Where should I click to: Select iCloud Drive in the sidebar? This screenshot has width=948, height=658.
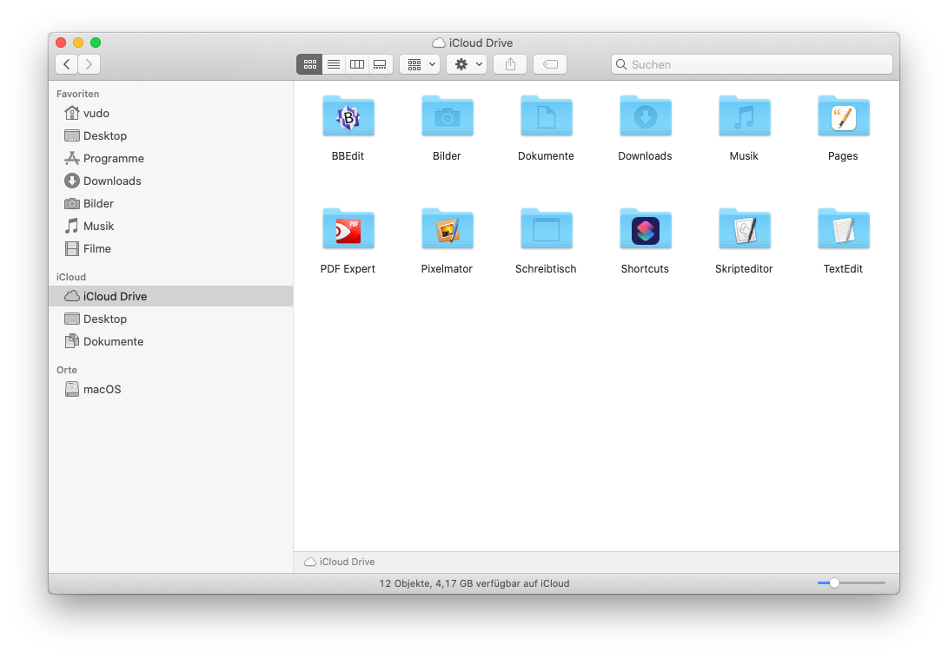[170, 296]
